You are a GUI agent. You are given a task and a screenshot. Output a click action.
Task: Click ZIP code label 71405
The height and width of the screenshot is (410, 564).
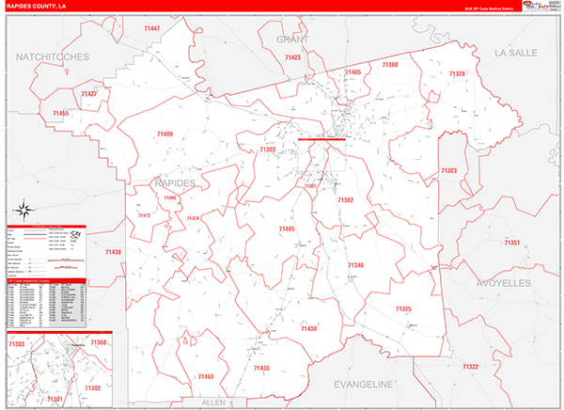tap(352, 72)
